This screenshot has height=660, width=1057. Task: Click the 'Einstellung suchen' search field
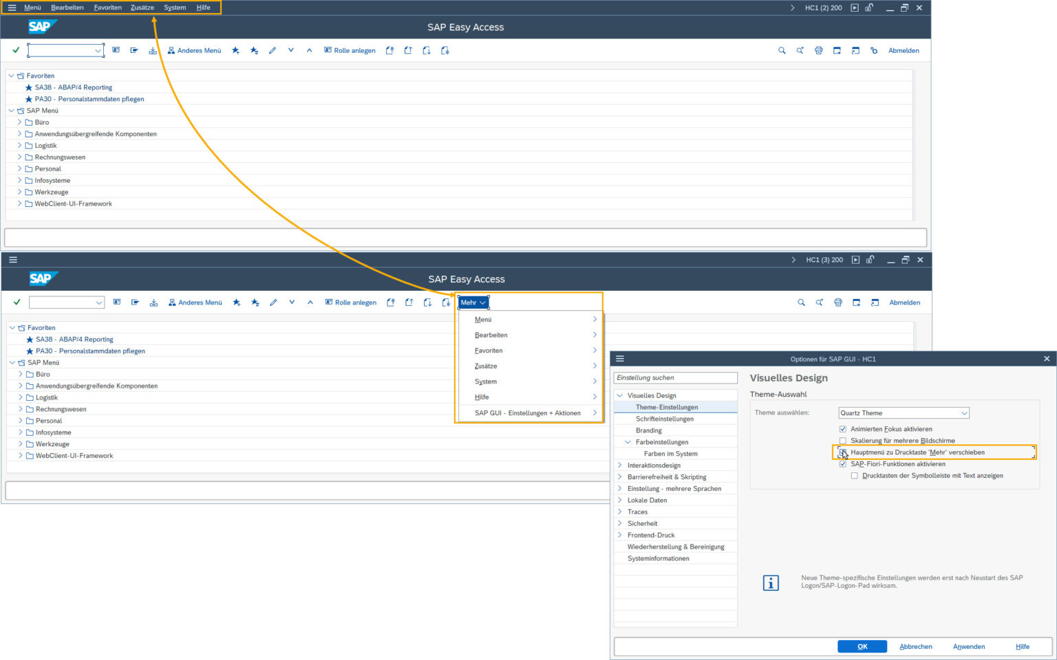pos(675,377)
